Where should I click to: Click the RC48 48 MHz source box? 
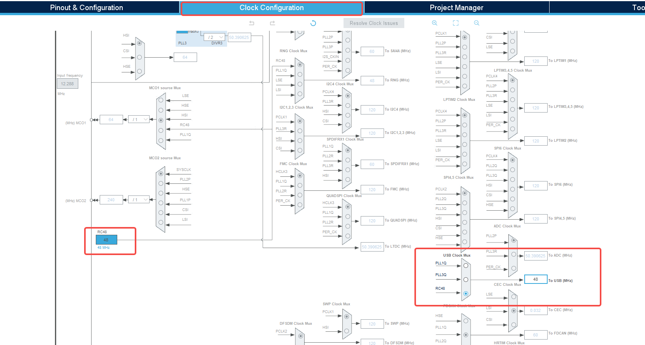[106, 240]
